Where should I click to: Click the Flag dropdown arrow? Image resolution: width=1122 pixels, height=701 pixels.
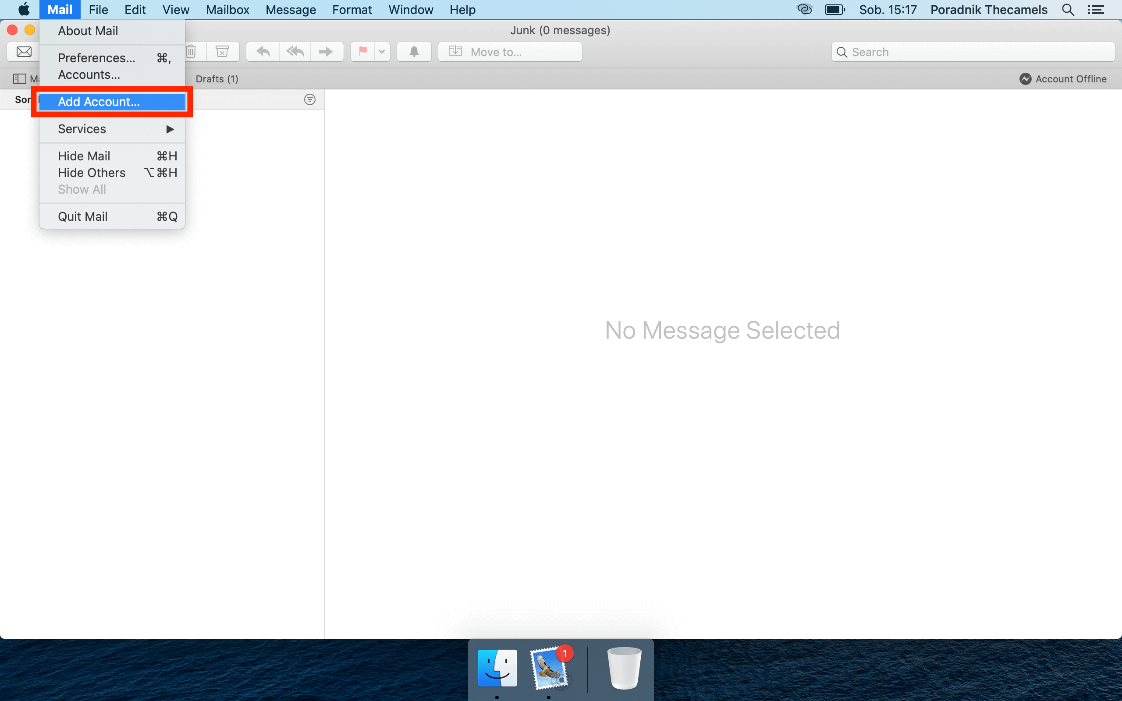click(x=381, y=51)
